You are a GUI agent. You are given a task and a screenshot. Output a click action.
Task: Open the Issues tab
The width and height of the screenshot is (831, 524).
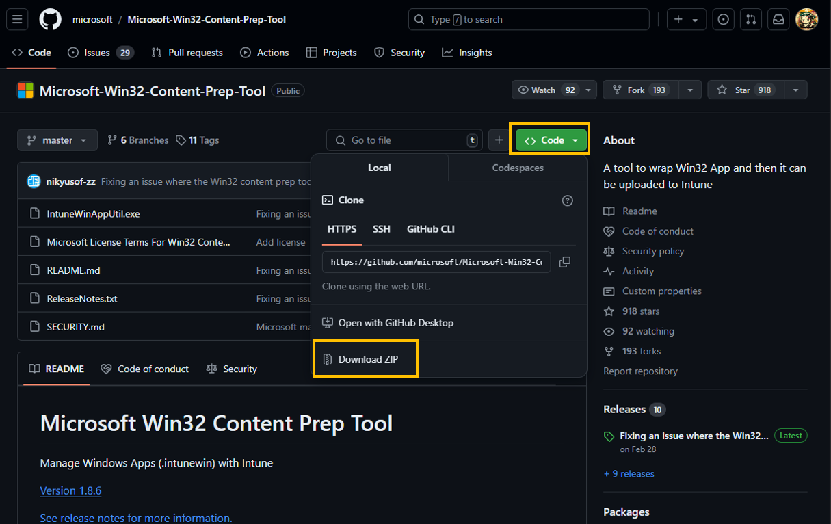tap(101, 53)
